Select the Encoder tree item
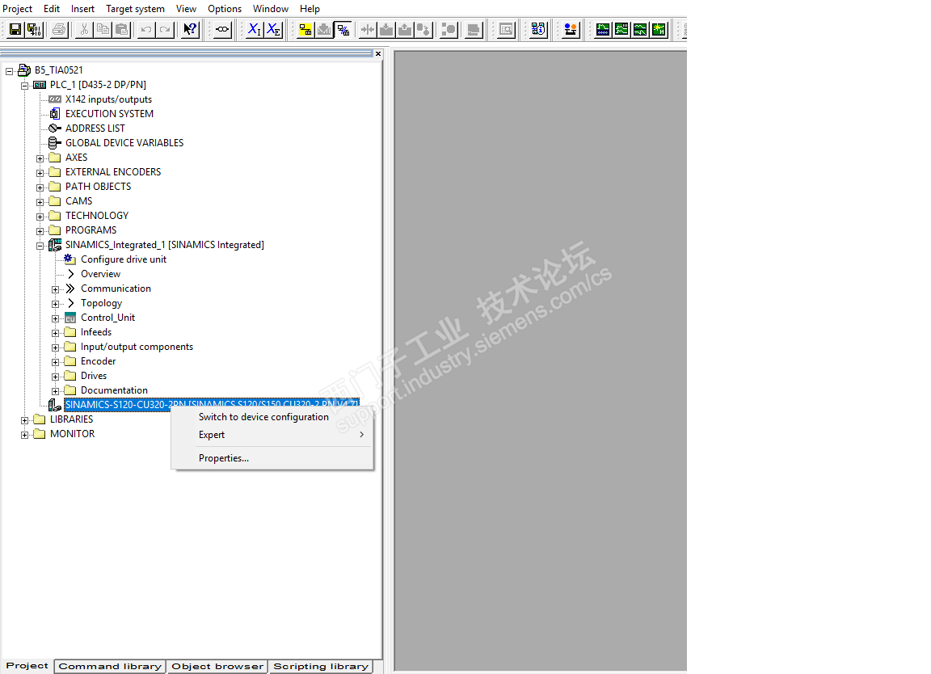The width and height of the screenshot is (931, 674). coord(98,361)
